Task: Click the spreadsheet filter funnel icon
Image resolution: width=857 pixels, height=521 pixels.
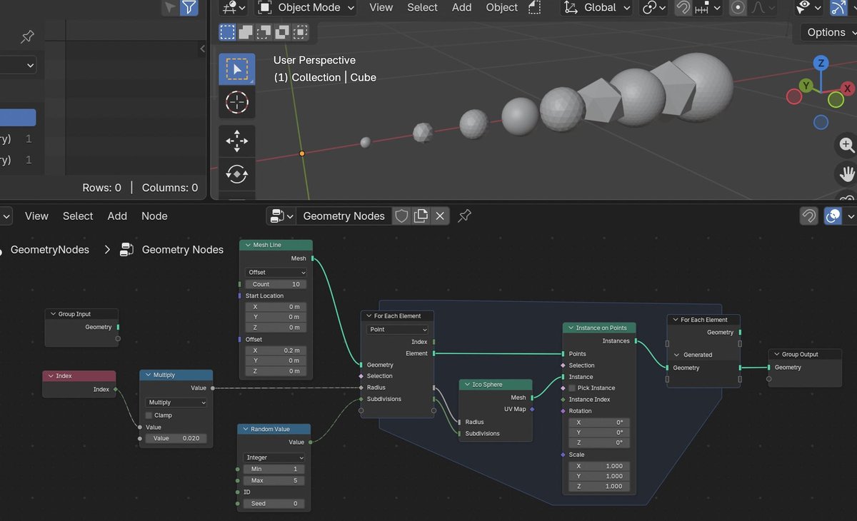Action: click(189, 7)
